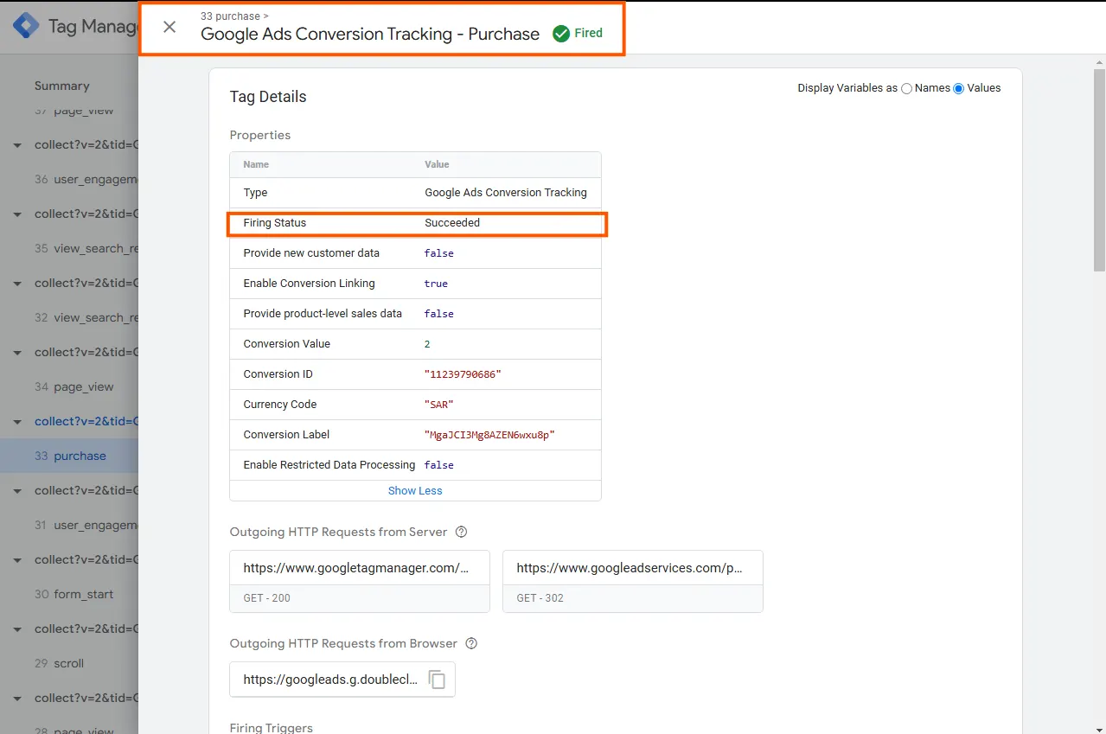Click the Conversion ID value "11239790686"
This screenshot has height=734, width=1106.
(463, 374)
